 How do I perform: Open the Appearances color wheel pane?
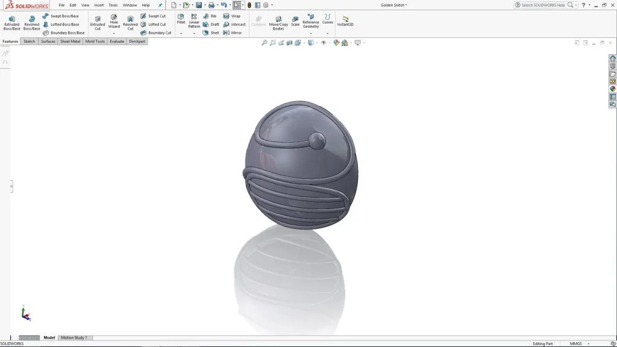[613, 89]
